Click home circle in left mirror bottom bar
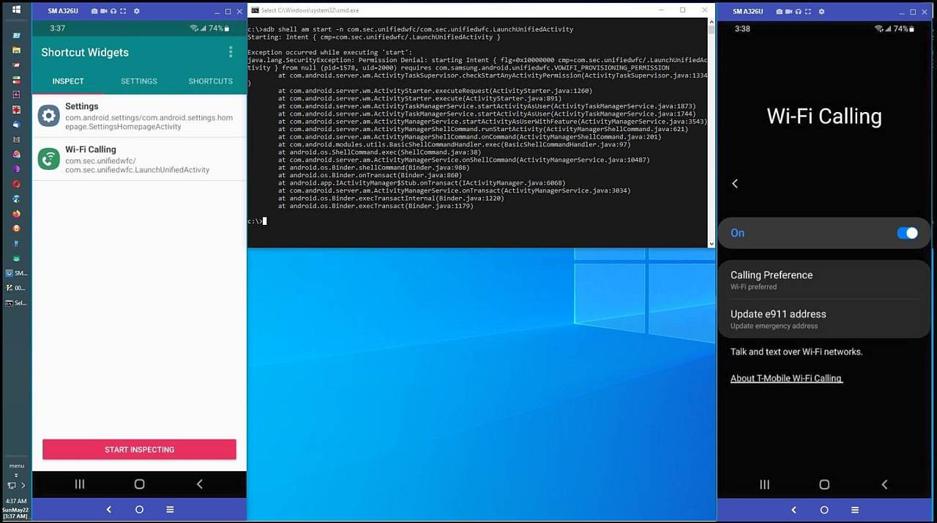 (x=139, y=510)
